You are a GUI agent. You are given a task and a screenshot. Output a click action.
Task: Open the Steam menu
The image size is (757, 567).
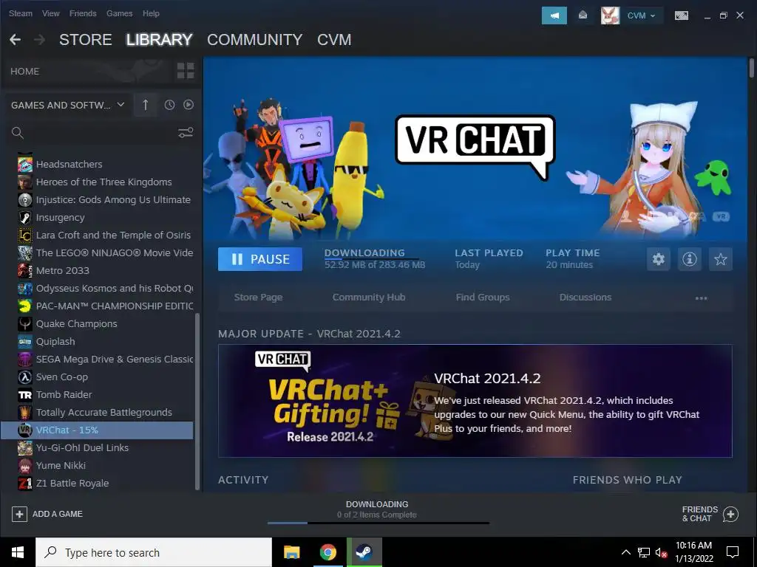click(x=20, y=13)
